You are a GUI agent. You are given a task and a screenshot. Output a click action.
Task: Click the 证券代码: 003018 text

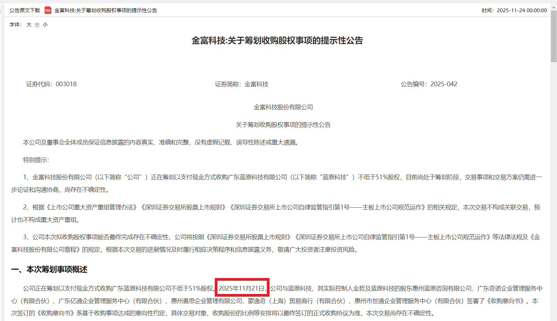[x=51, y=84]
